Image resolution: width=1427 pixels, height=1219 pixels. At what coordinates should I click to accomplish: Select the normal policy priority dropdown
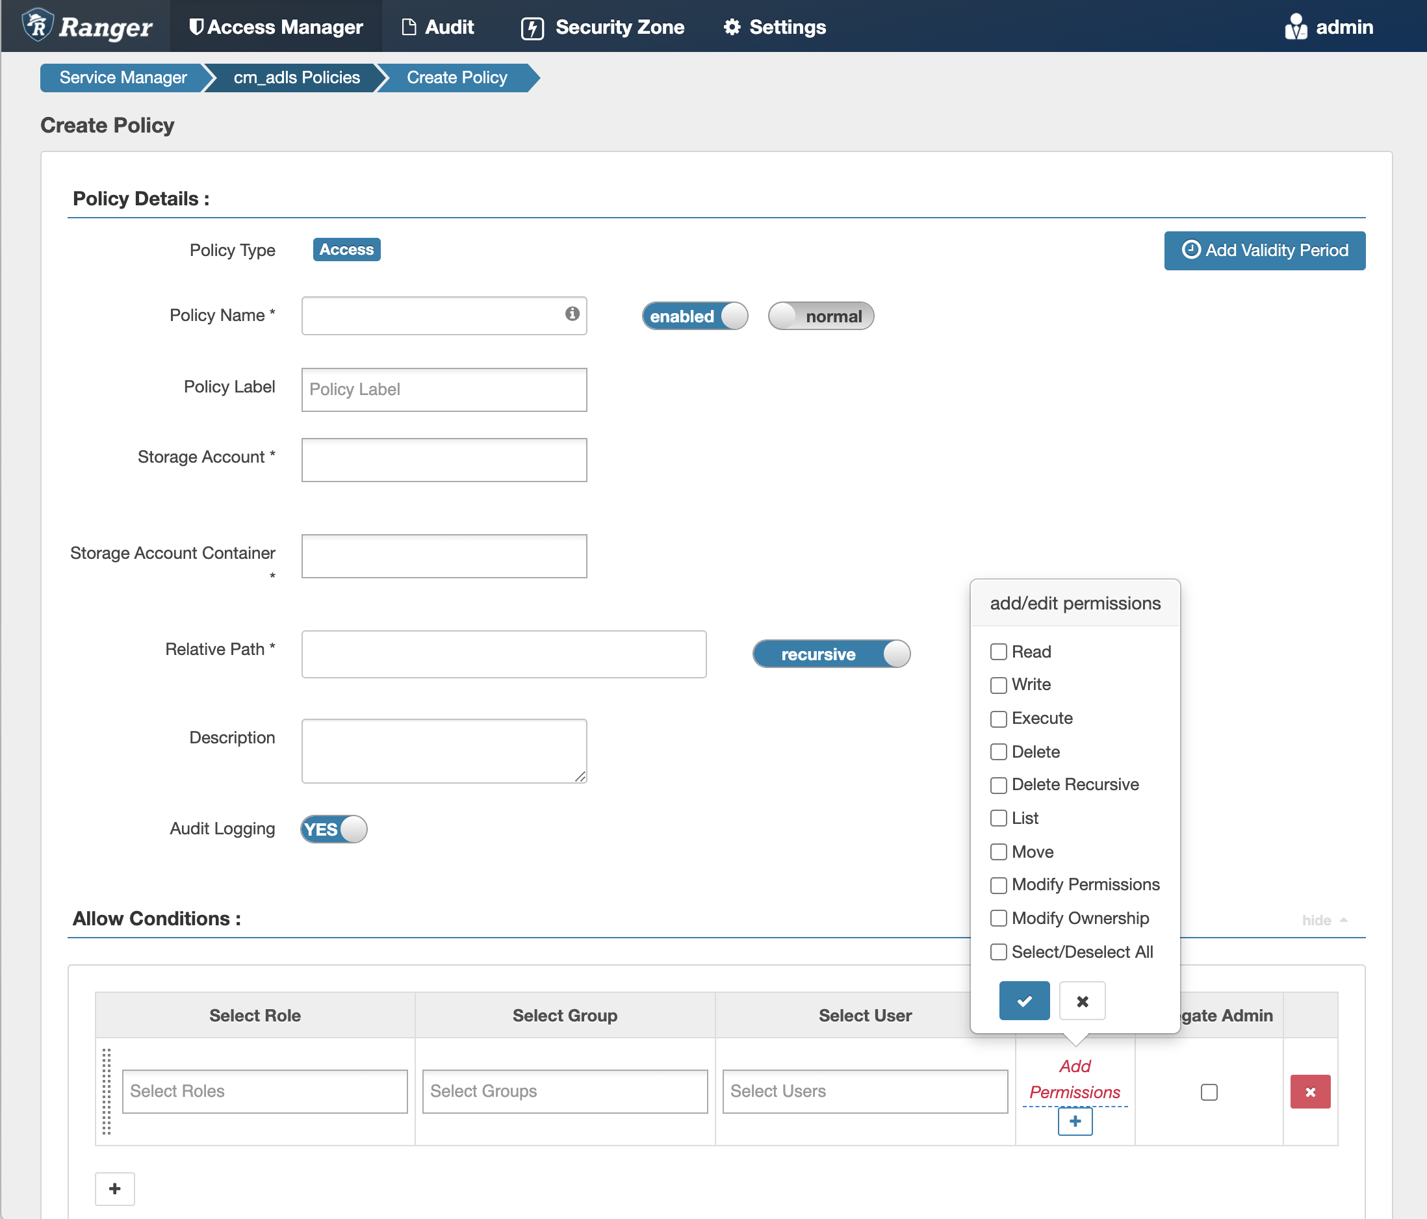tap(822, 316)
